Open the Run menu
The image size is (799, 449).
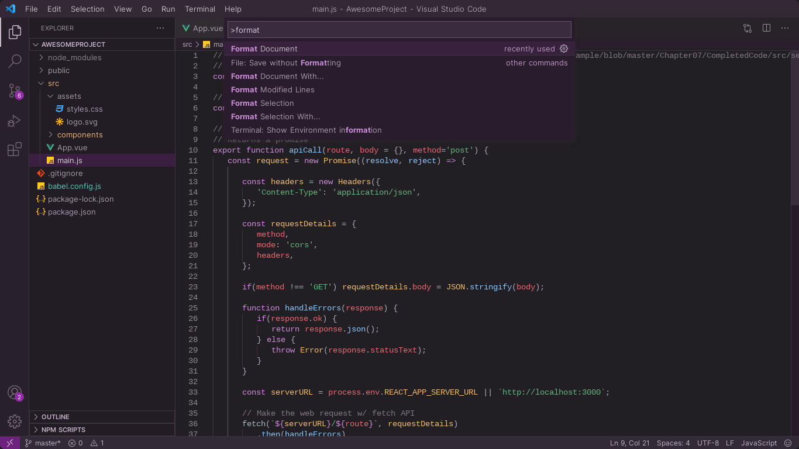point(168,9)
